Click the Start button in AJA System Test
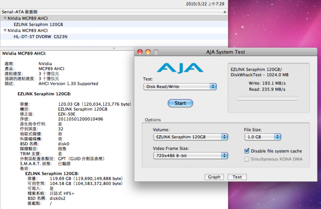This screenshot has width=321, height=209. (180, 103)
